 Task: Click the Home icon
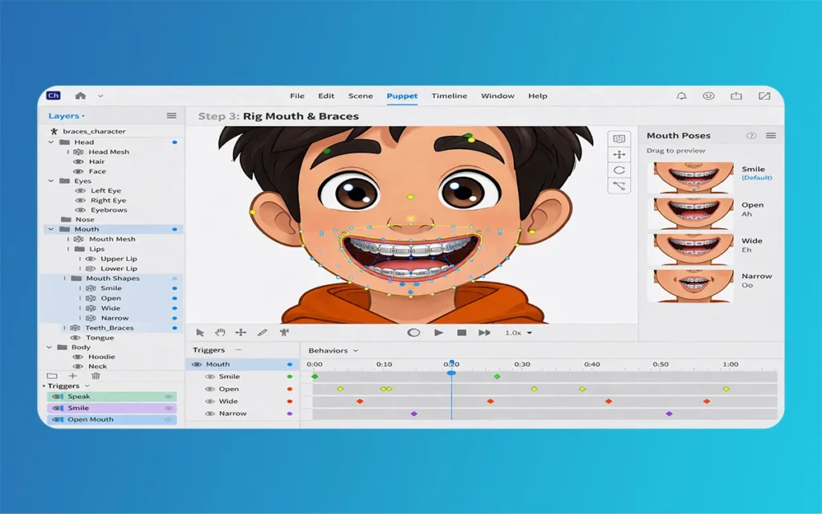click(80, 96)
